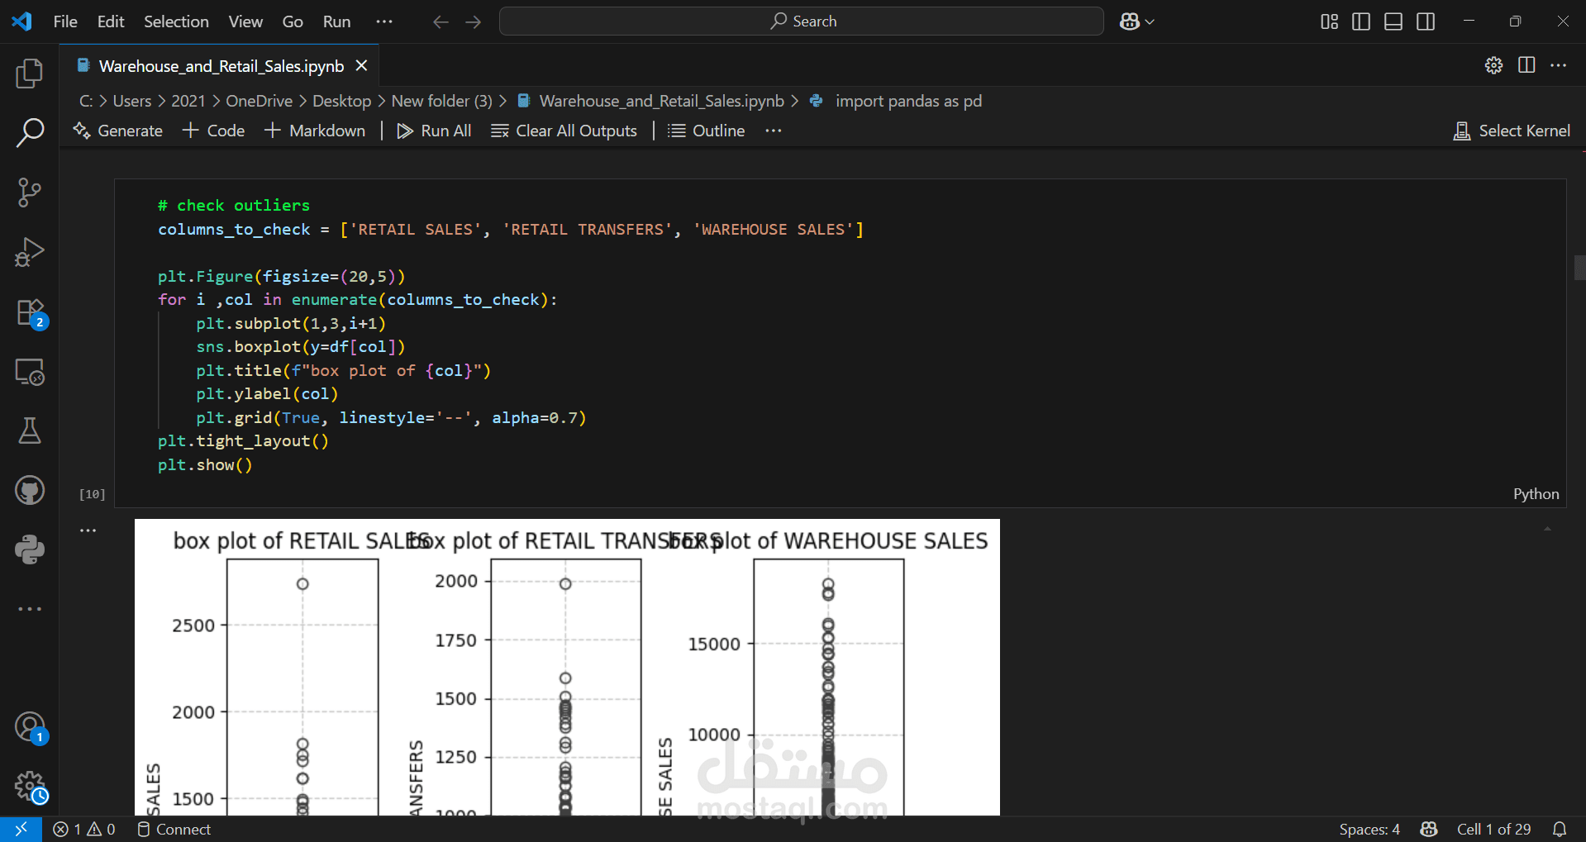Open Remote Explorer view
Screen dimensions: 1586x842
tap(30, 373)
